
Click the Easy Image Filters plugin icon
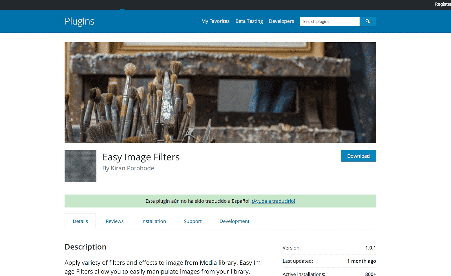[80, 165]
